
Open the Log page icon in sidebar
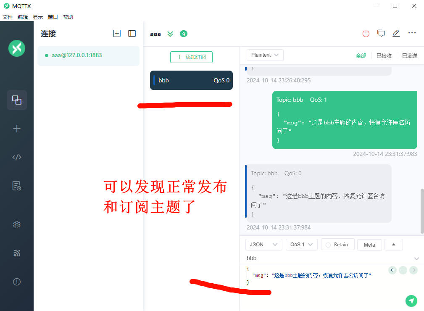(x=17, y=186)
